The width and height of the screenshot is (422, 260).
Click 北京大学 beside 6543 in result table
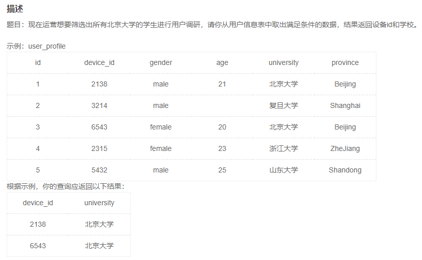[99, 246]
